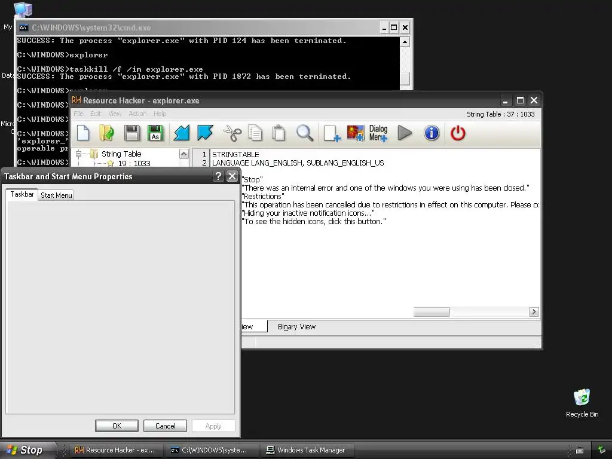Minimize the cmd.exe window
This screenshot has height=459, width=612.
point(384,27)
